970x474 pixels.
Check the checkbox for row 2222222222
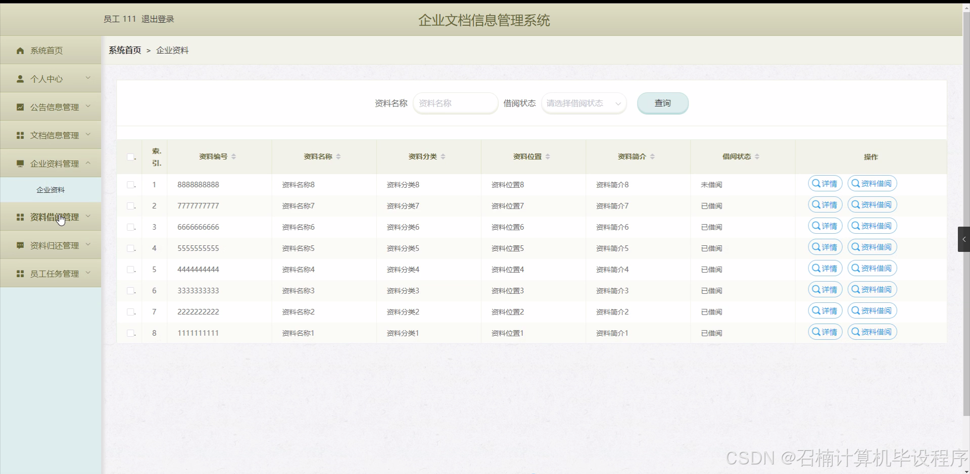point(130,312)
